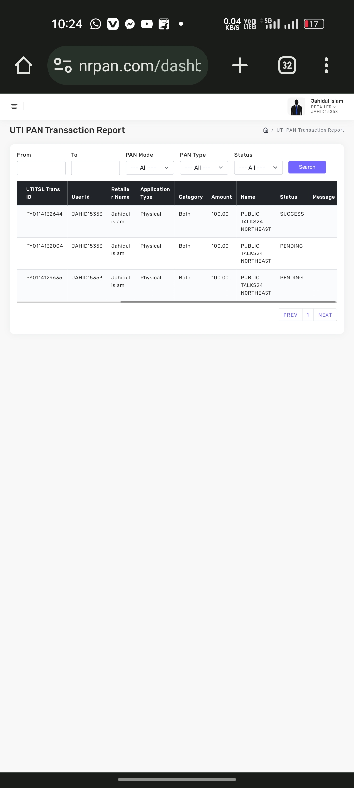Open the browser three-dot menu
Viewport: 354px width, 788px height.
pos(326,65)
